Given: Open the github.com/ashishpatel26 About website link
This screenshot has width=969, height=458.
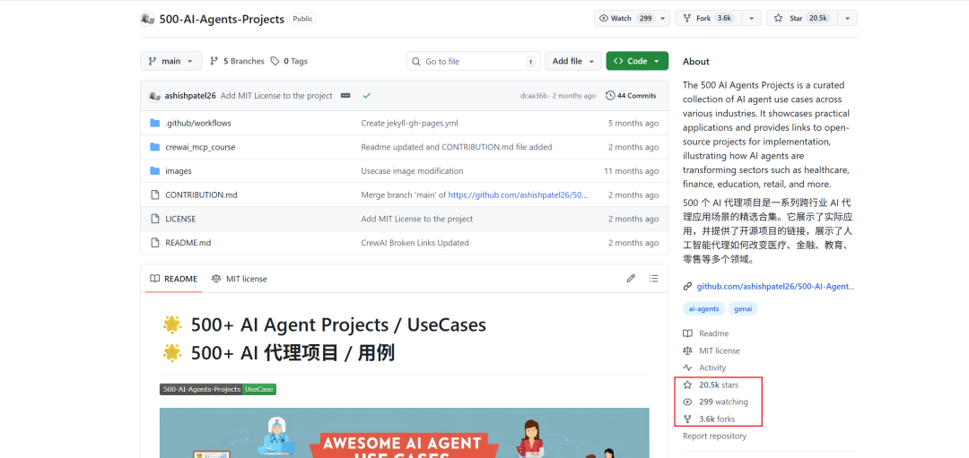Looking at the screenshot, I should 775,287.
